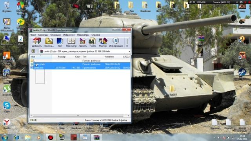Screen dimensions: 251x141
Task: Click the Удалить (Delete) toolbar icon
Action: click(82, 42)
